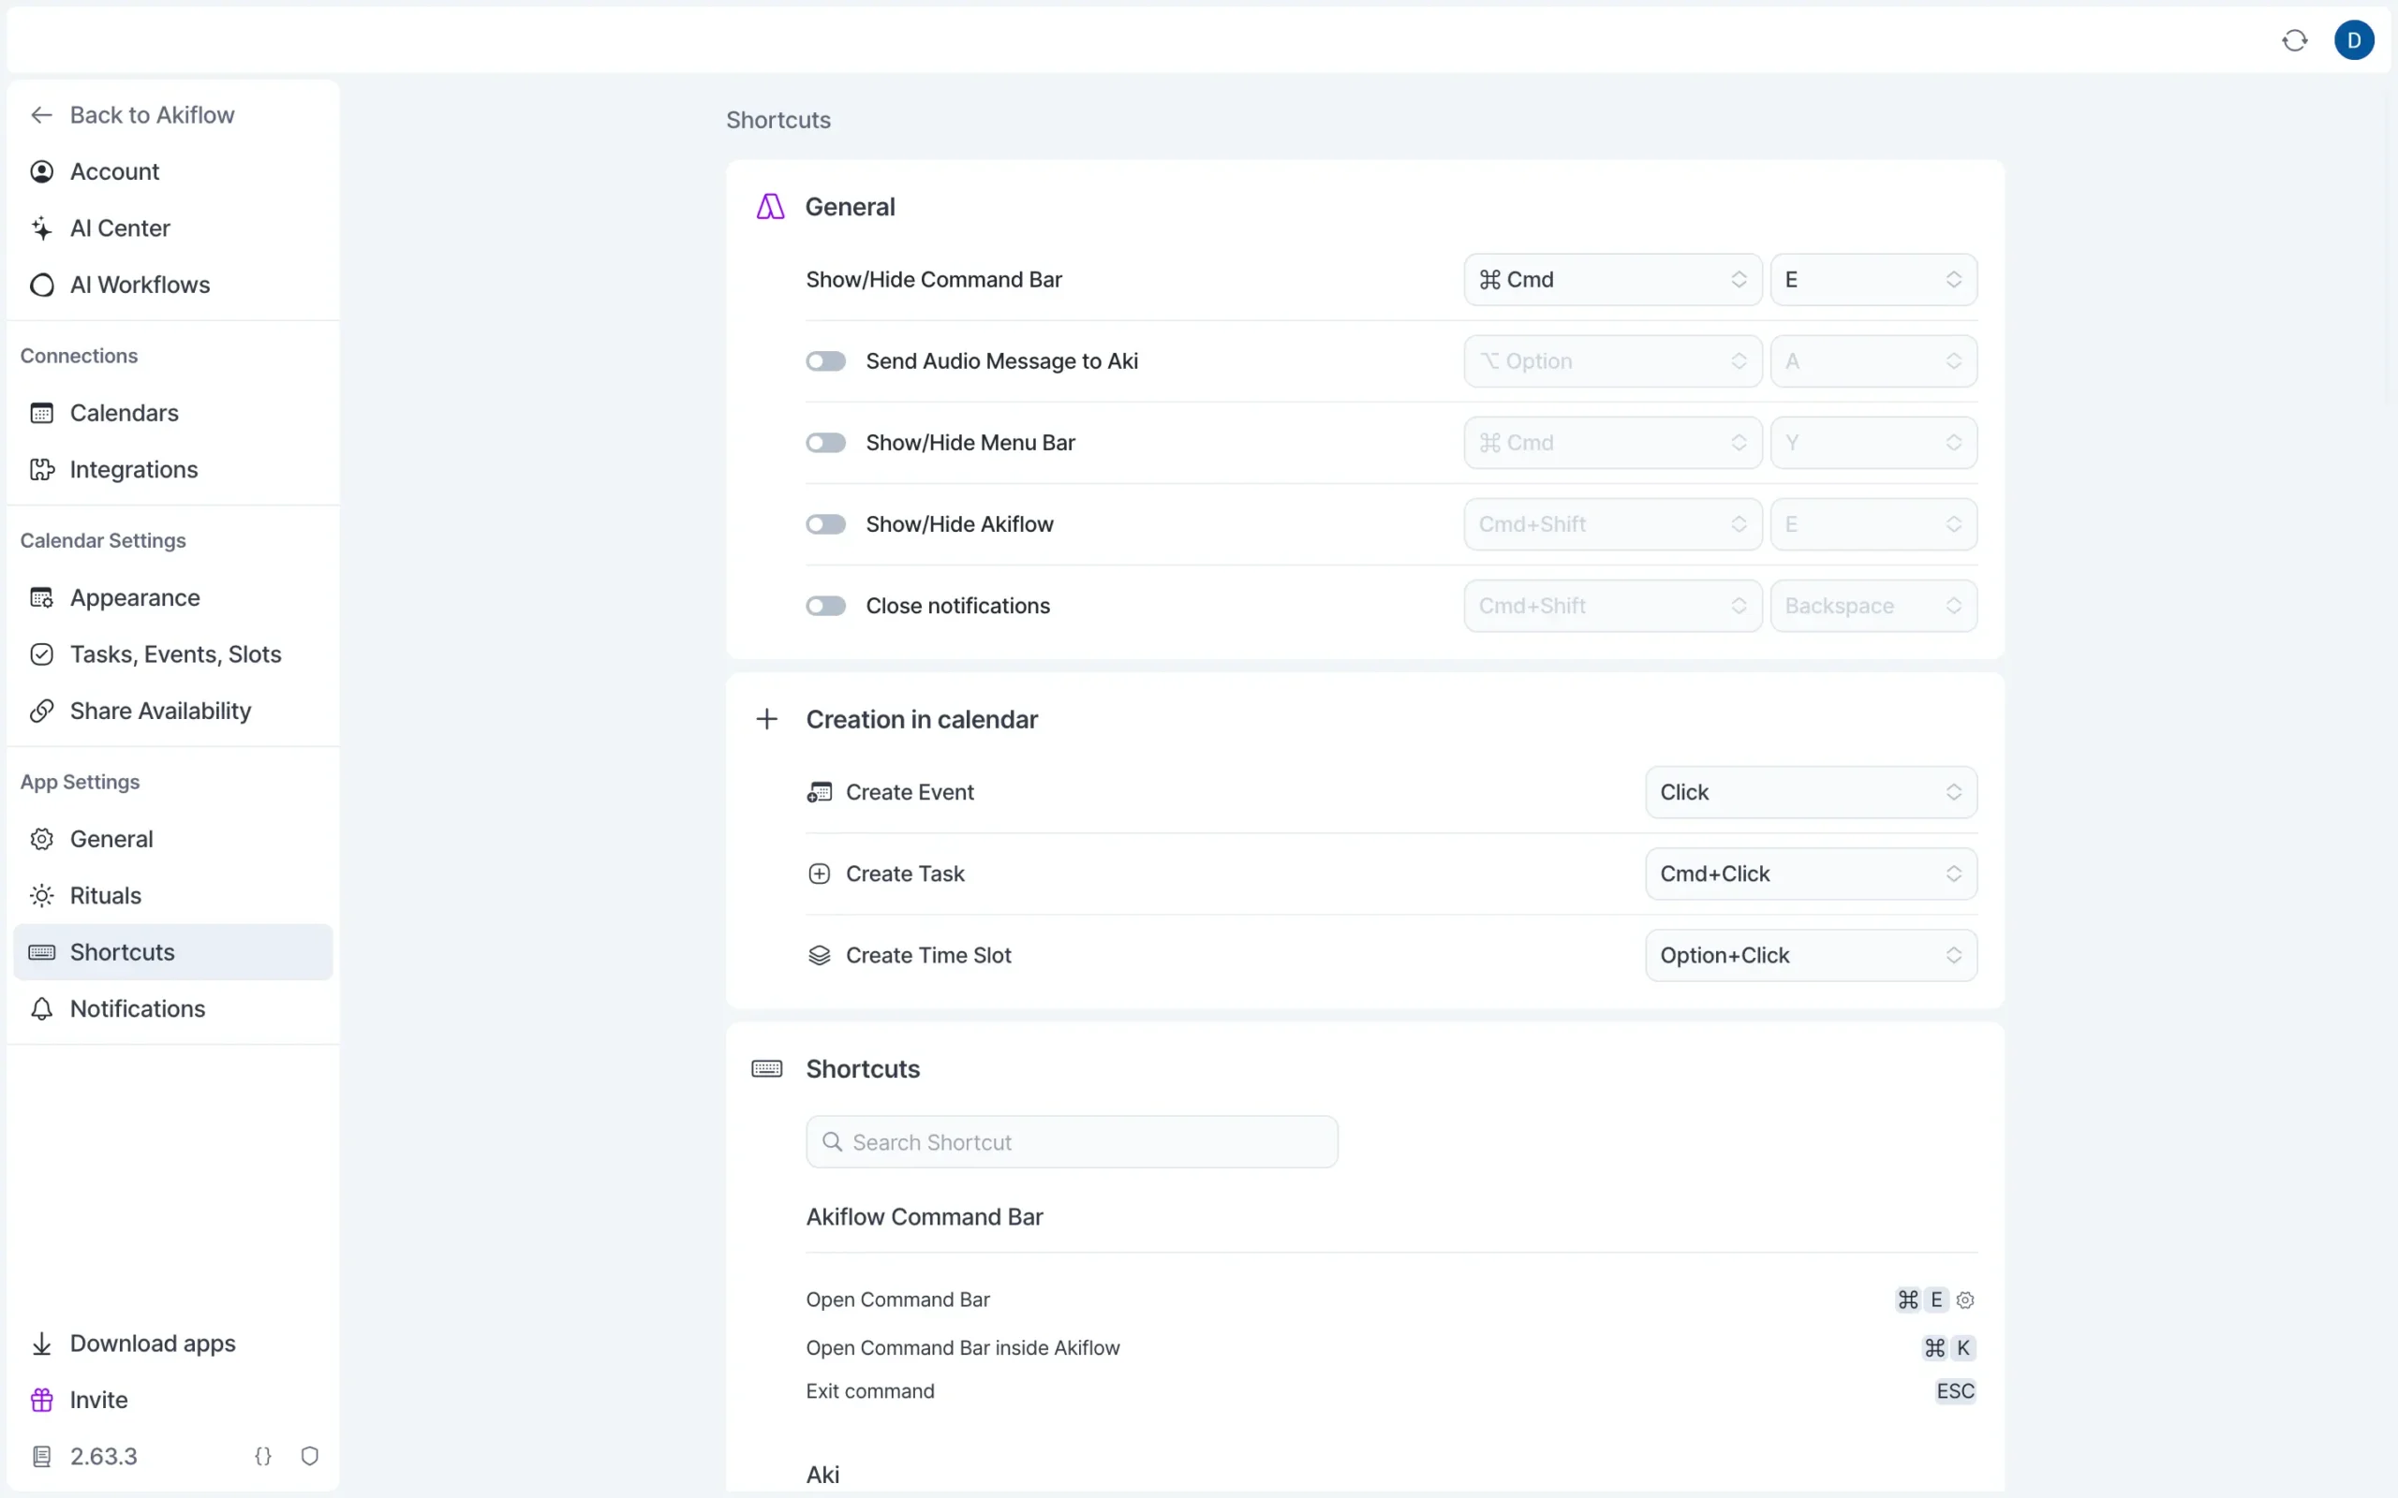Image resolution: width=2398 pixels, height=1498 pixels.
Task: Enable the Close notifications toggle
Action: [x=825, y=607]
